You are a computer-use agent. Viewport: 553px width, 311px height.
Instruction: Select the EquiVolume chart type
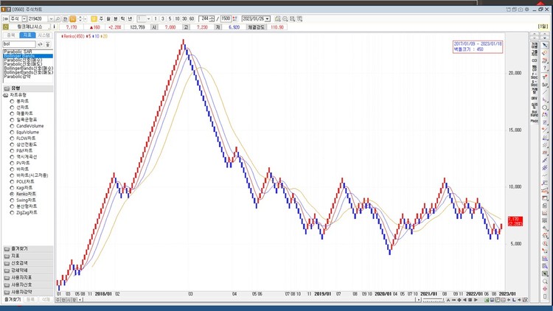coord(24,132)
